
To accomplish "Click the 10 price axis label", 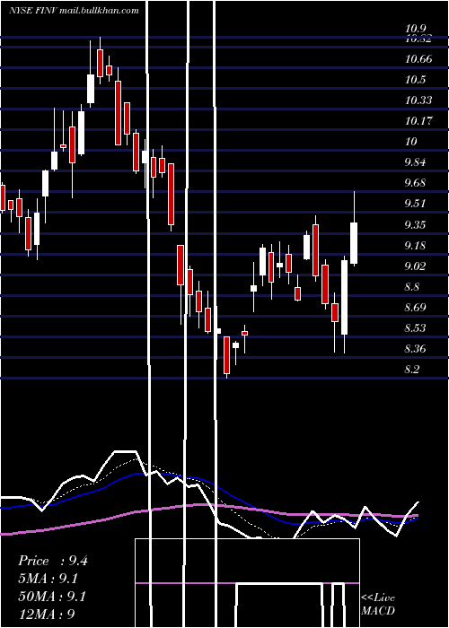I will point(411,142).
